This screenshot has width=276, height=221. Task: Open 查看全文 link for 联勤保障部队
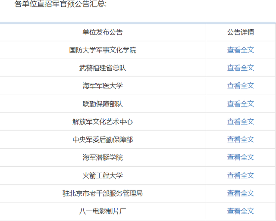tap(241, 103)
